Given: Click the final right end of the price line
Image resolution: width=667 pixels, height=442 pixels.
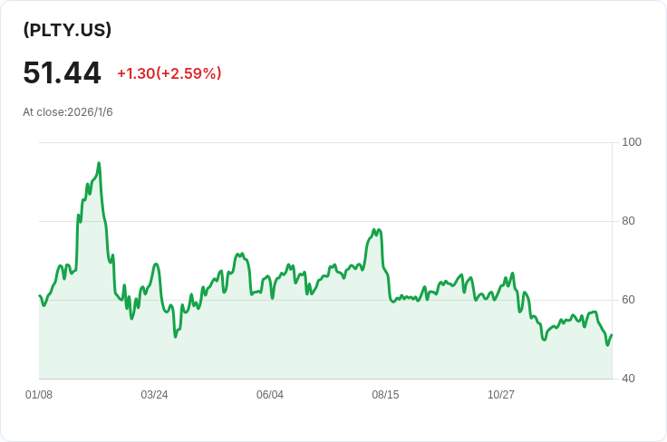Looking at the screenshot, I should point(612,335).
